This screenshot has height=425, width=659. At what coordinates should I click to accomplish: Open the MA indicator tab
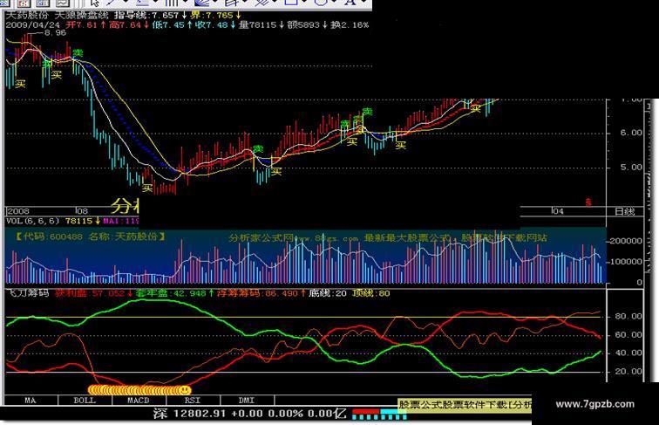coord(31,401)
